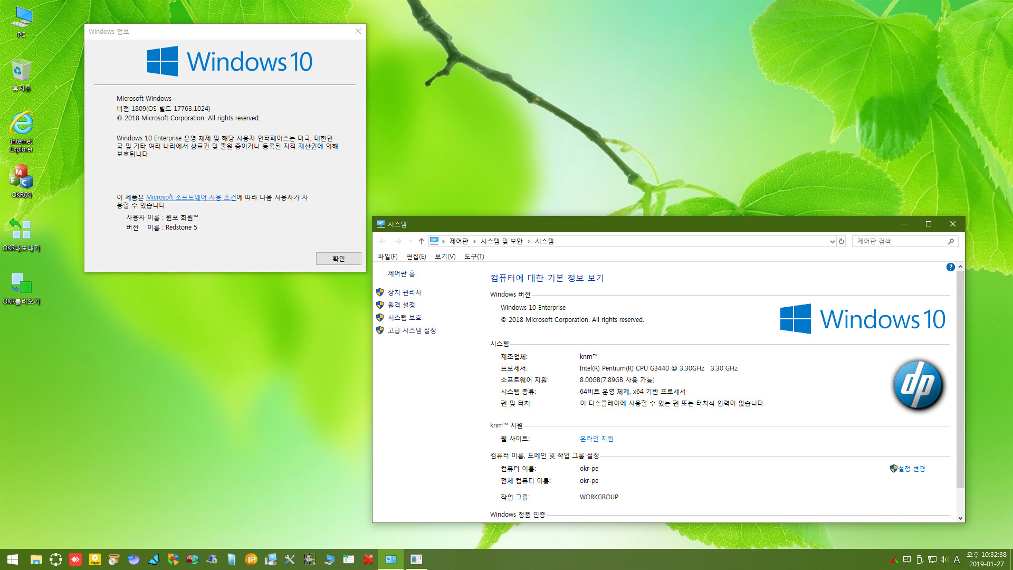
Task: Open the 보기(V) menu
Action: (445, 256)
